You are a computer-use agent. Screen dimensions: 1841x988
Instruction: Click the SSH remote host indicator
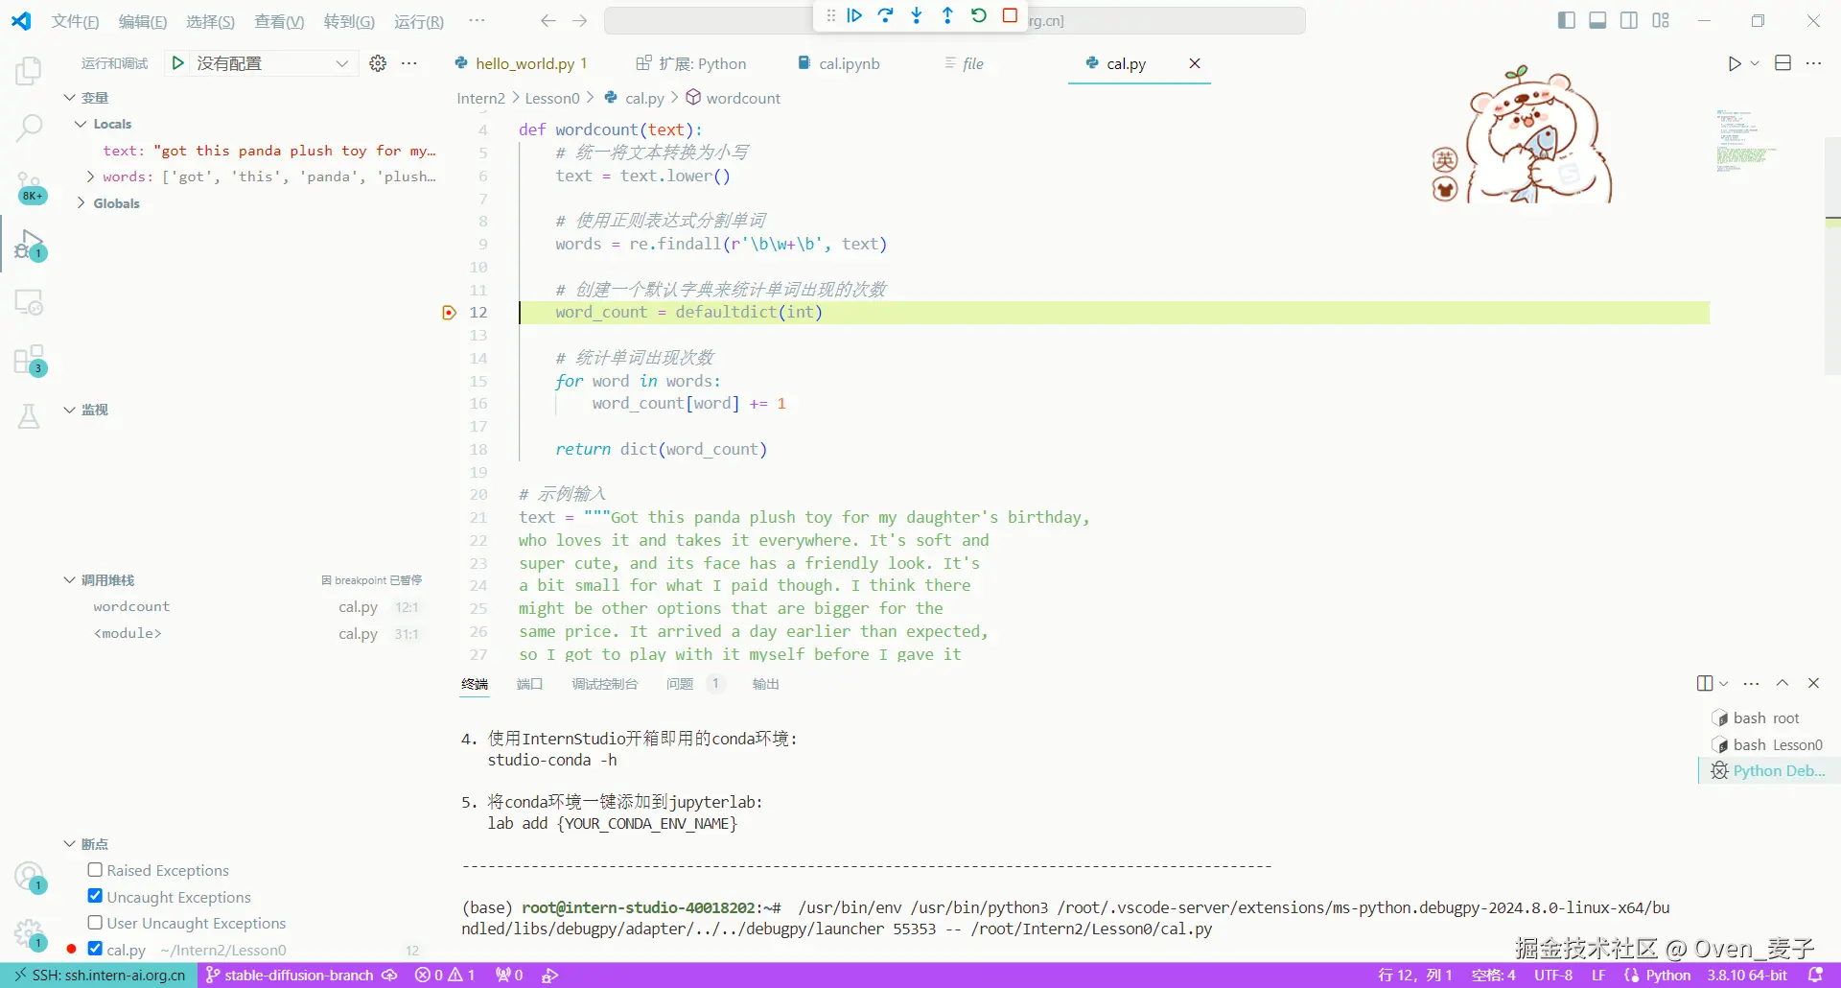pos(99,975)
